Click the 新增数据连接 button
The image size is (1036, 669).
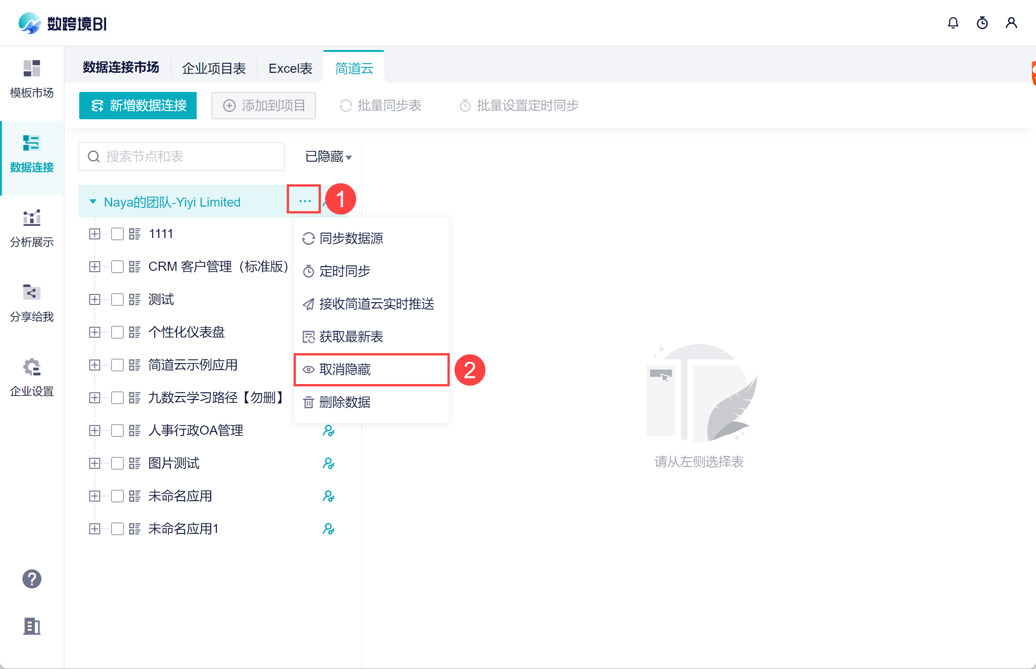tap(138, 106)
